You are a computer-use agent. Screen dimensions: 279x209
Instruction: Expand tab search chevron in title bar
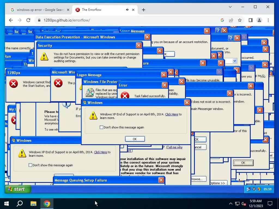point(230,7)
